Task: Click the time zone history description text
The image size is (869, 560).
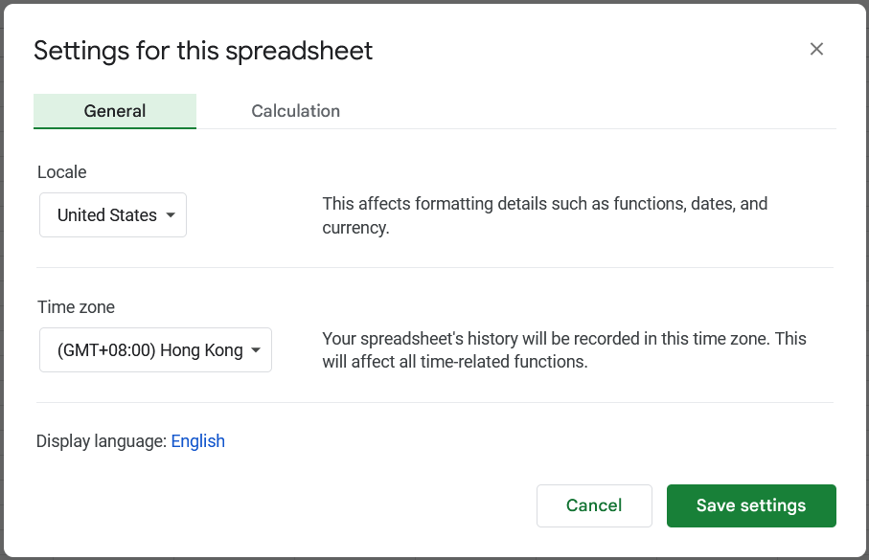Action: [563, 340]
